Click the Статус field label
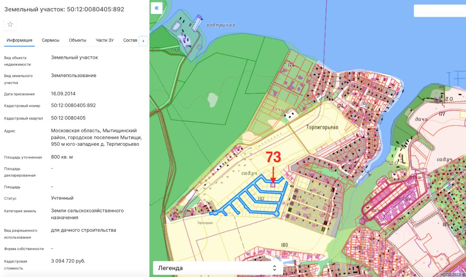The height and width of the screenshot is (277, 466). (x=10, y=198)
